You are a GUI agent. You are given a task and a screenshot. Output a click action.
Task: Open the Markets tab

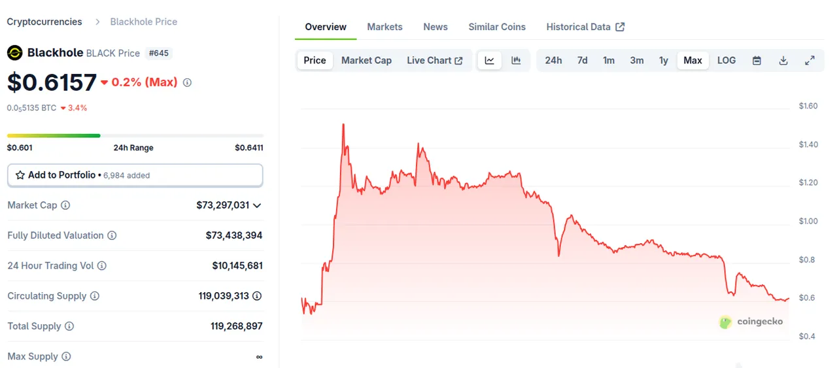point(384,27)
